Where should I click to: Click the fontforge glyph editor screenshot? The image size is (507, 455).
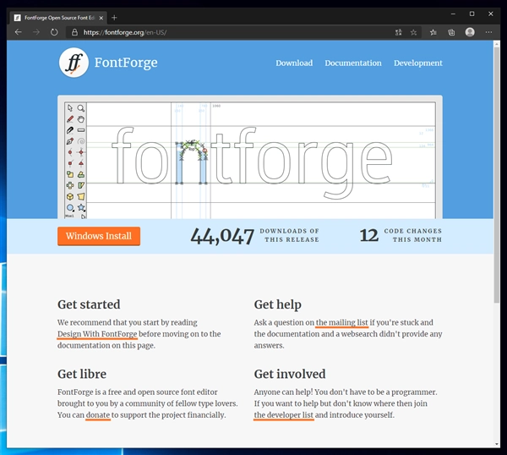[x=250, y=157]
